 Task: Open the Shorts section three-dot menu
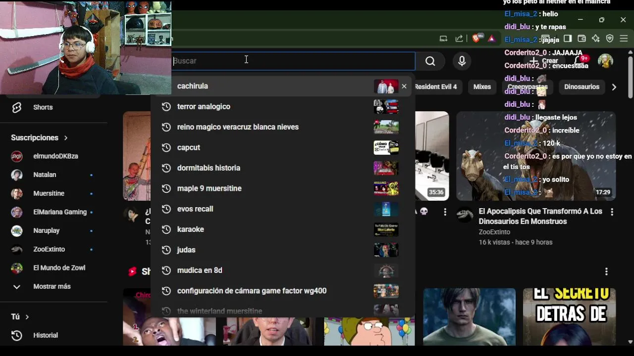pyautogui.click(x=606, y=271)
